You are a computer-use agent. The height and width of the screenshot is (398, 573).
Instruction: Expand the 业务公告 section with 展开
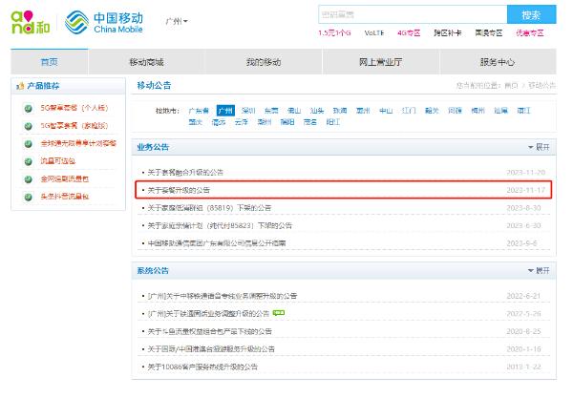click(x=540, y=147)
